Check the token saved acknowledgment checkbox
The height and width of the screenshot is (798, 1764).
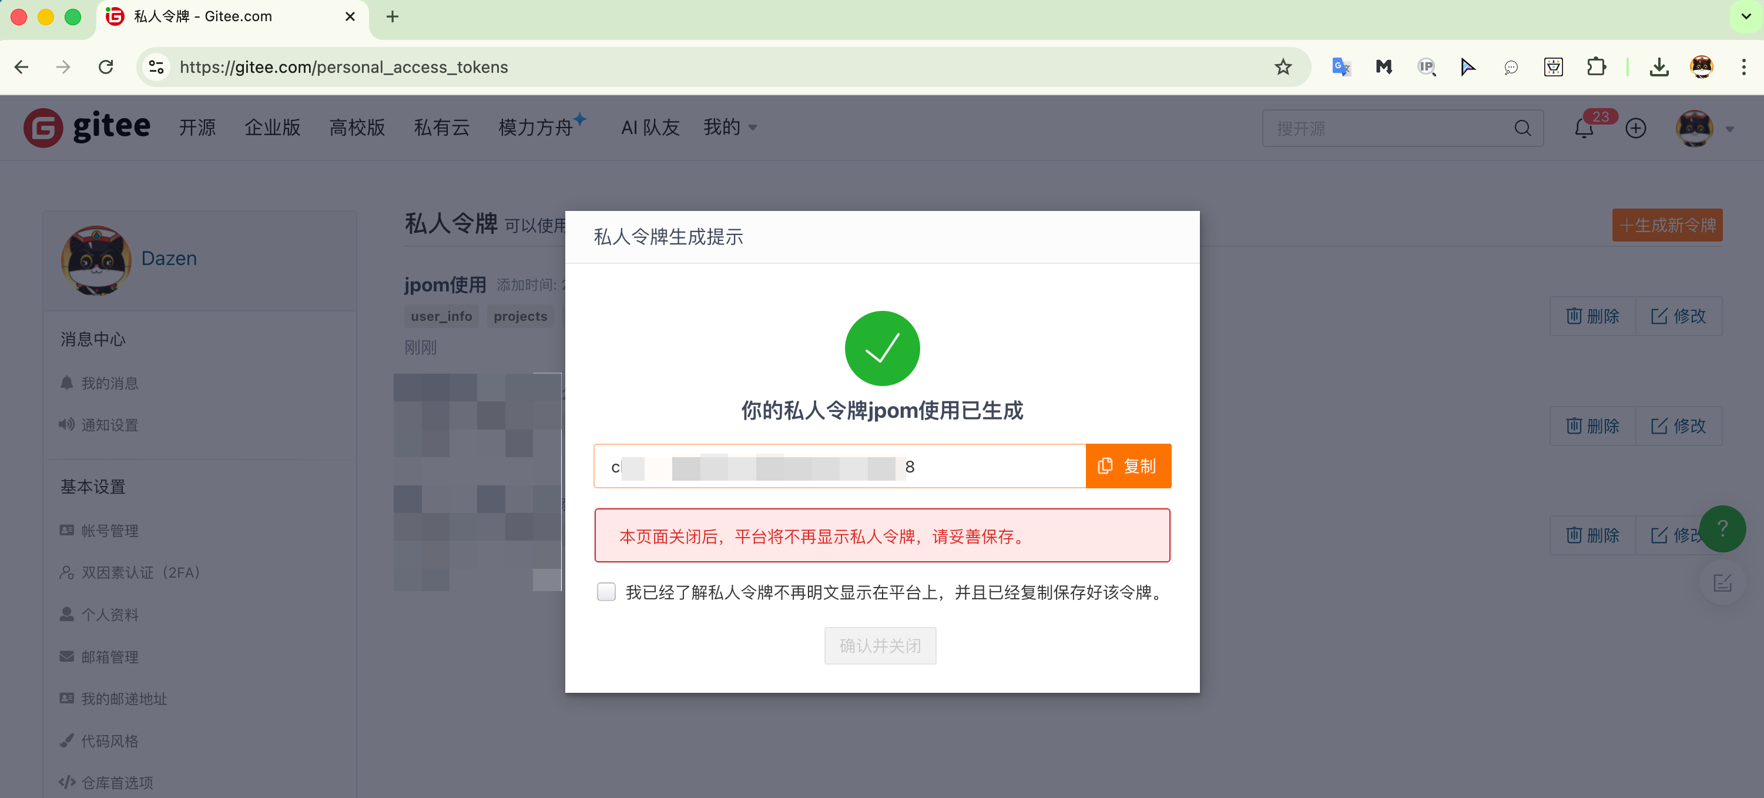(606, 592)
